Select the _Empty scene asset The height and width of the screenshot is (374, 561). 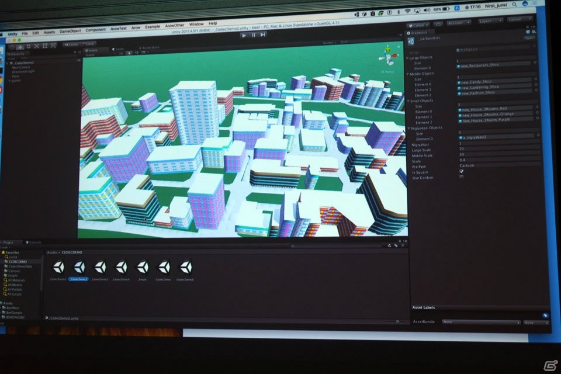click(x=143, y=270)
